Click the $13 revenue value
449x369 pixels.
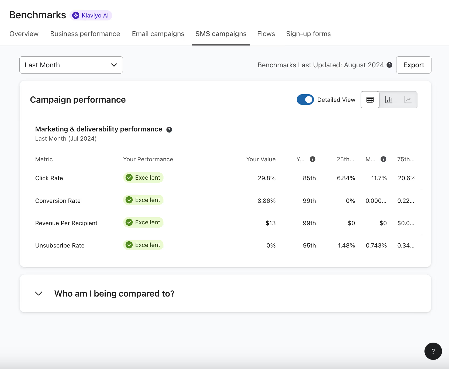[271, 223]
